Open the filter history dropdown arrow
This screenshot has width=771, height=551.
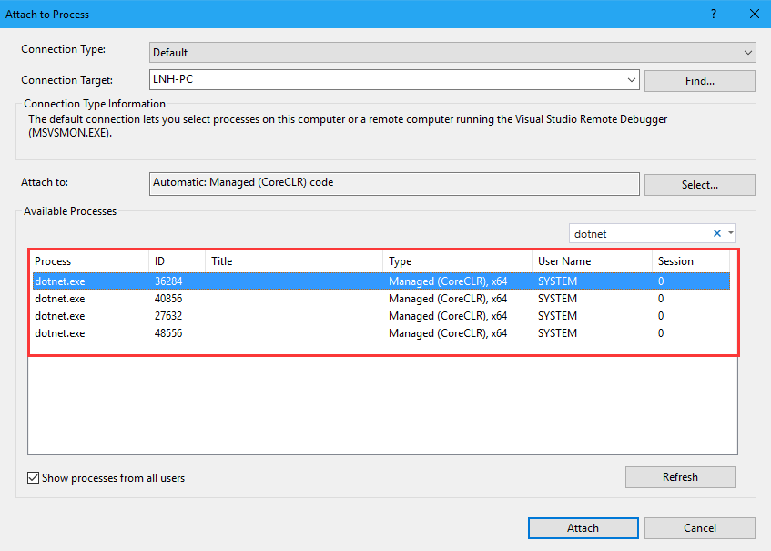pyautogui.click(x=731, y=233)
